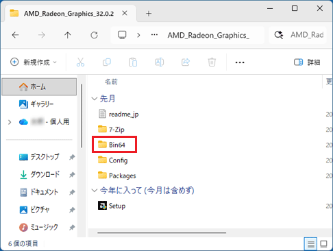
Task: Click the Rename icon in toolbar
Action: pyautogui.click(x=159, y=62)
